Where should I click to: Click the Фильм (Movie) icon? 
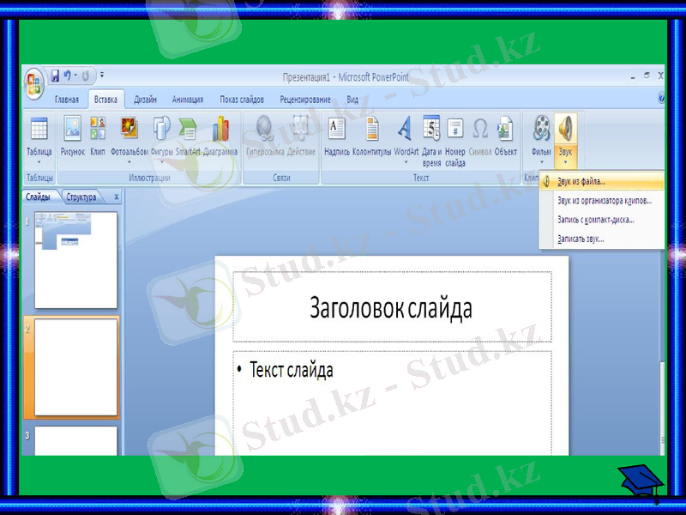pyautogui.click(x=540, y=127)
